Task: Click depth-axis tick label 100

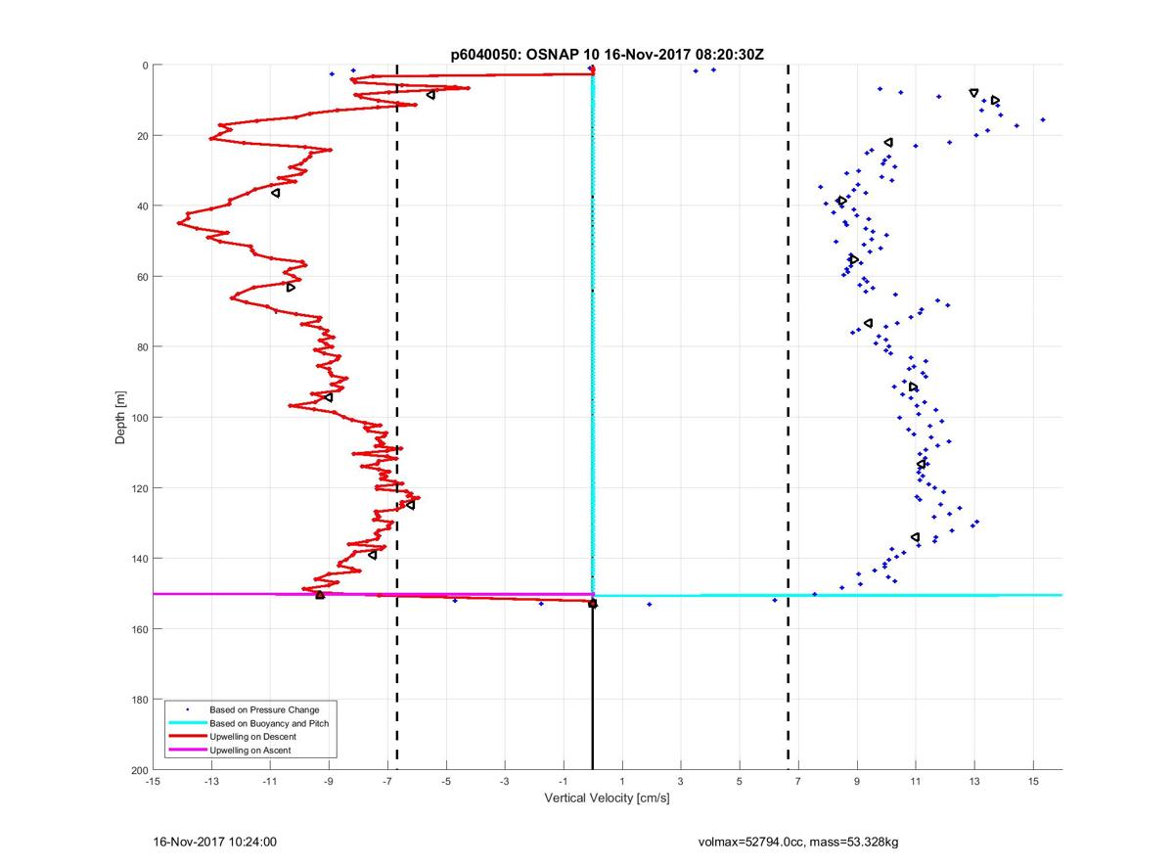Action: tap(139, 418)
